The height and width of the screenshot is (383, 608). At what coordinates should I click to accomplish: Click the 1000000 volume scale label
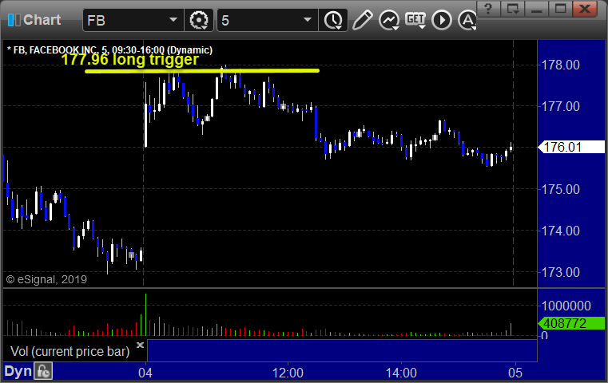(566, 306)
